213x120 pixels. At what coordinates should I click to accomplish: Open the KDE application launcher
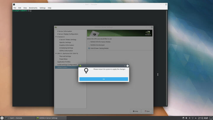pyautogui.click(x=2, y=118)
